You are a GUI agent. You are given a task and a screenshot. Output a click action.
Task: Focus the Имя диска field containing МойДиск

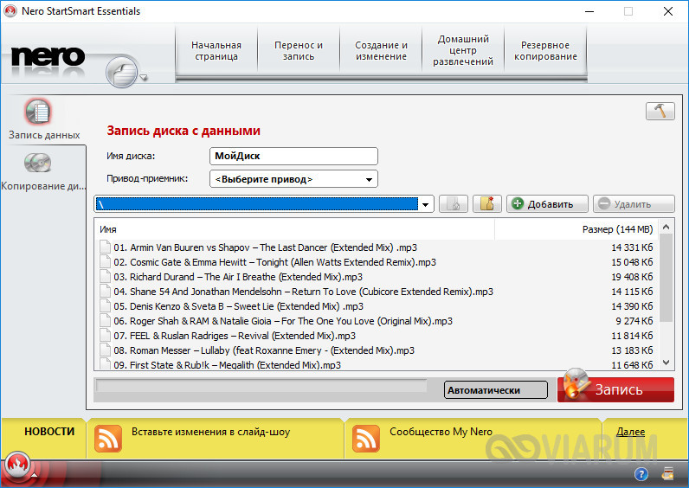coord(293,156)
